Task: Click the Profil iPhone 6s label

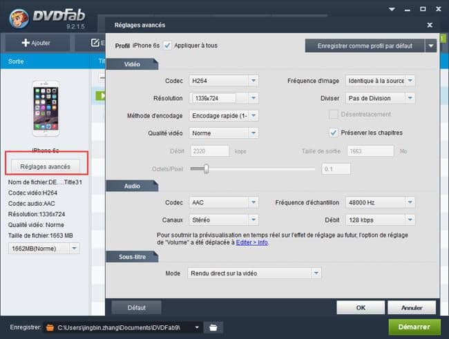Action: coord(137,46)
